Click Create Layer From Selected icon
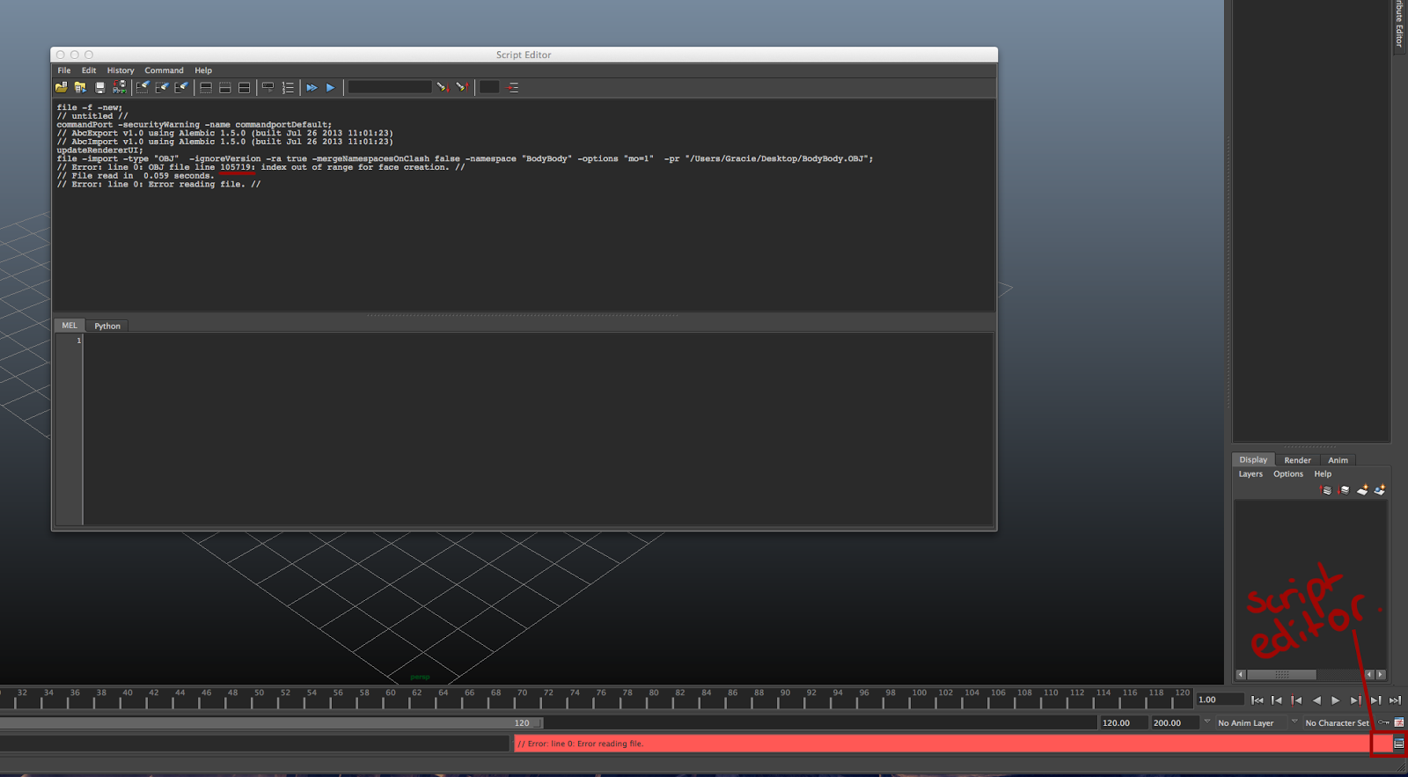The height and width of the screenshot is (777, 1408). [1380, 490]
